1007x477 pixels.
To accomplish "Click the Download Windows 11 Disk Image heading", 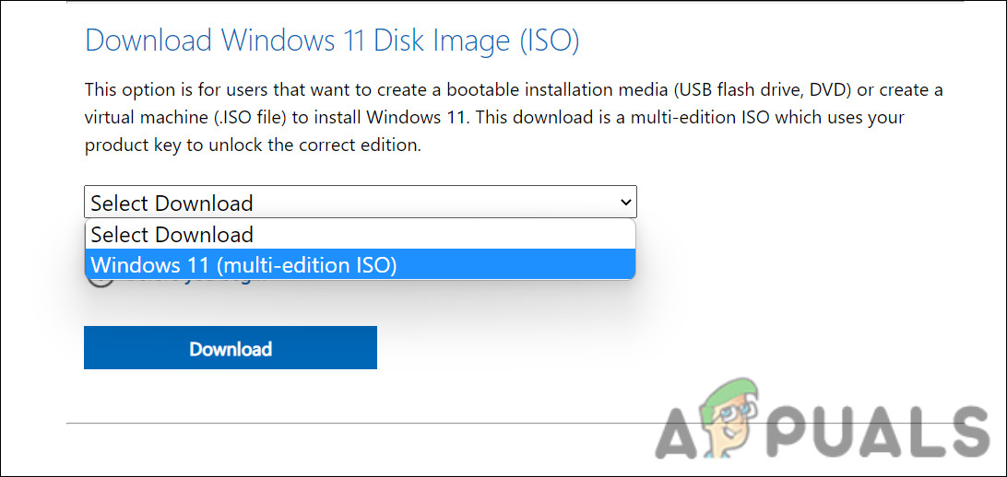I will pyautogui.click(x=332, y=41).
